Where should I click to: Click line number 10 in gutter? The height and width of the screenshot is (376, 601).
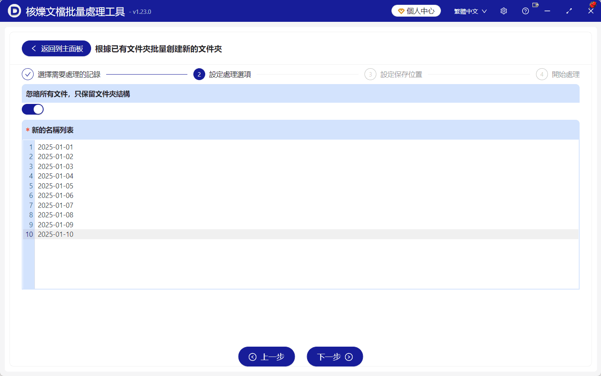click(x=29, y=234)
